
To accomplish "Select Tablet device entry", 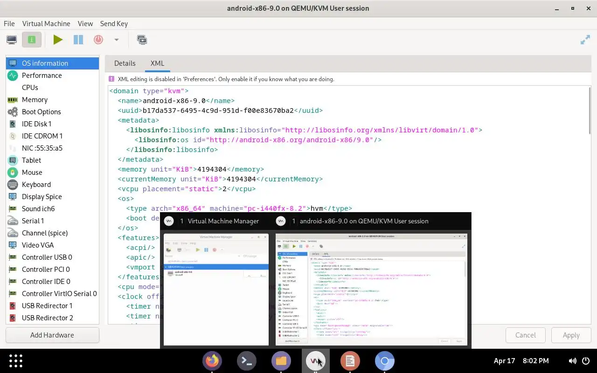I will tap(52, 160).
